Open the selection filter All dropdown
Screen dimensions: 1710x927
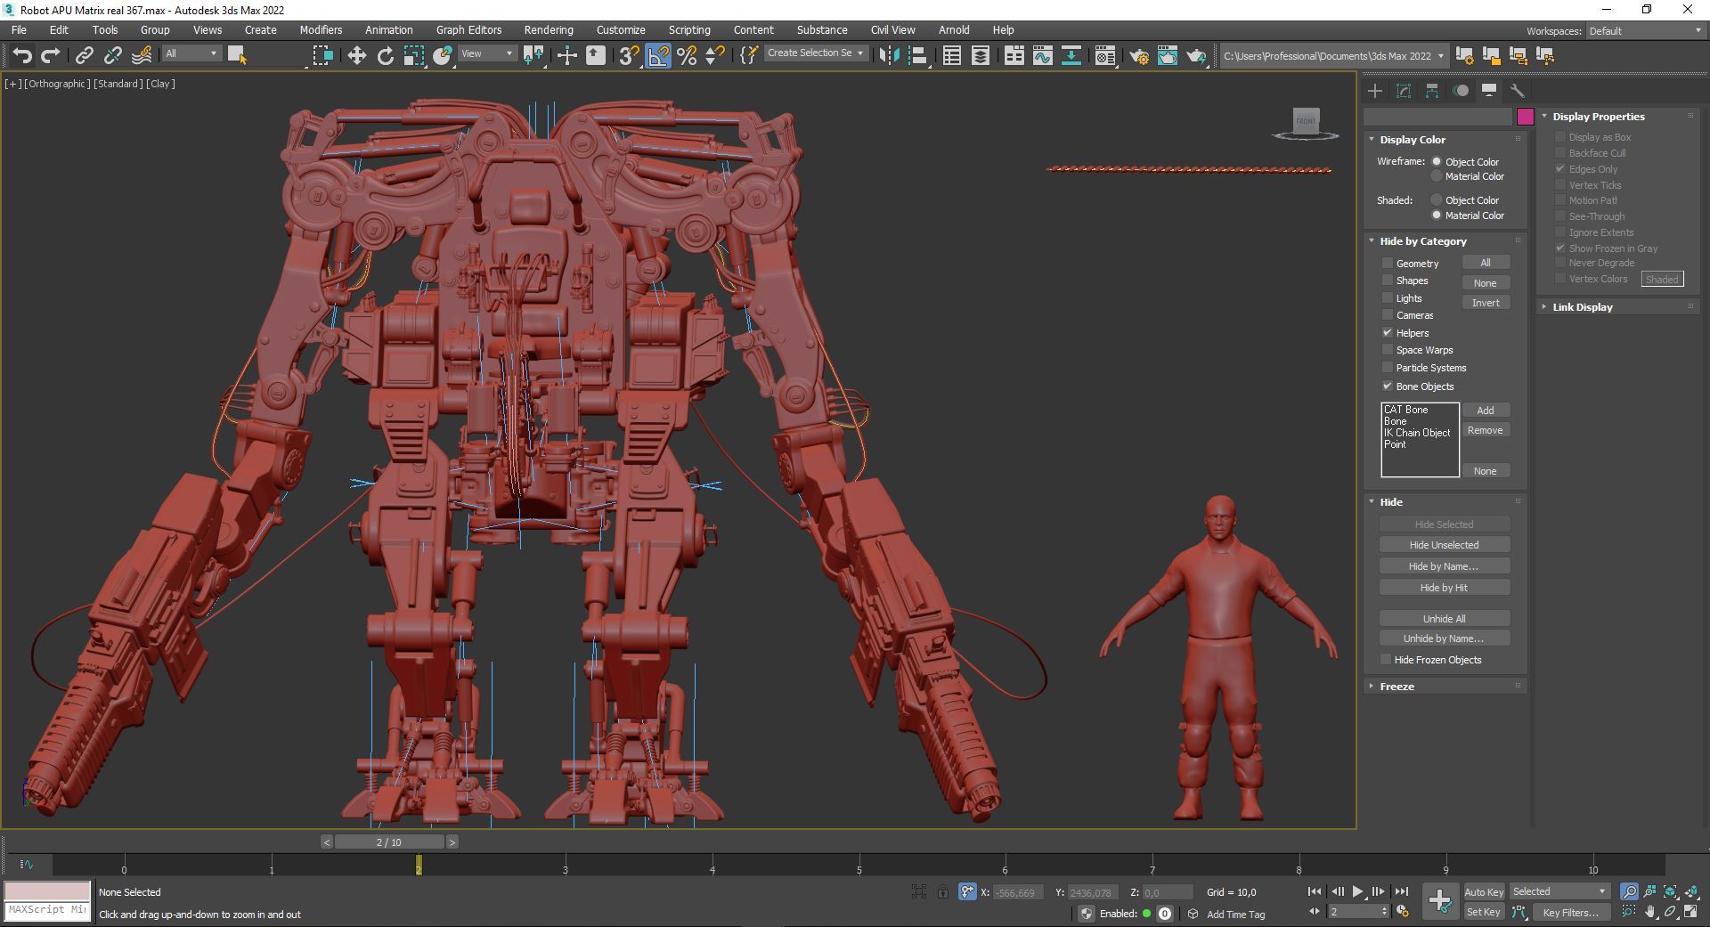pos(191,54)
